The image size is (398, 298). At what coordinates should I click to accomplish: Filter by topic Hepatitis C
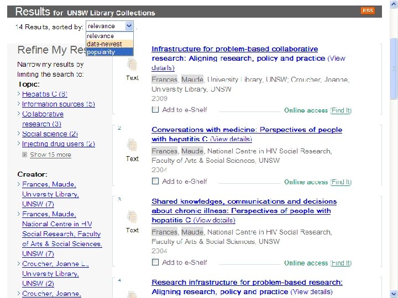[x=45, y=94]
